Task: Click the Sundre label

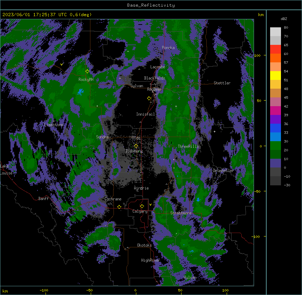Action: [102, 137]
